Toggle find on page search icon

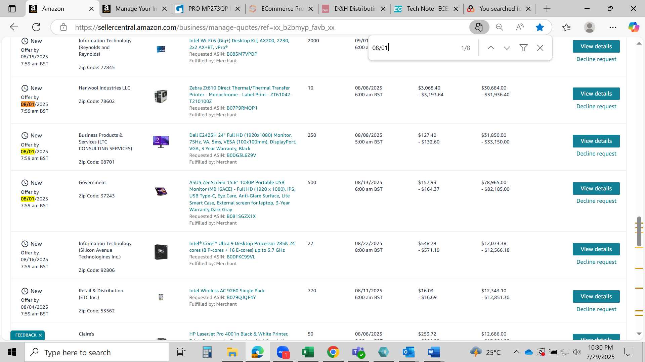click(x=479, y=27)
